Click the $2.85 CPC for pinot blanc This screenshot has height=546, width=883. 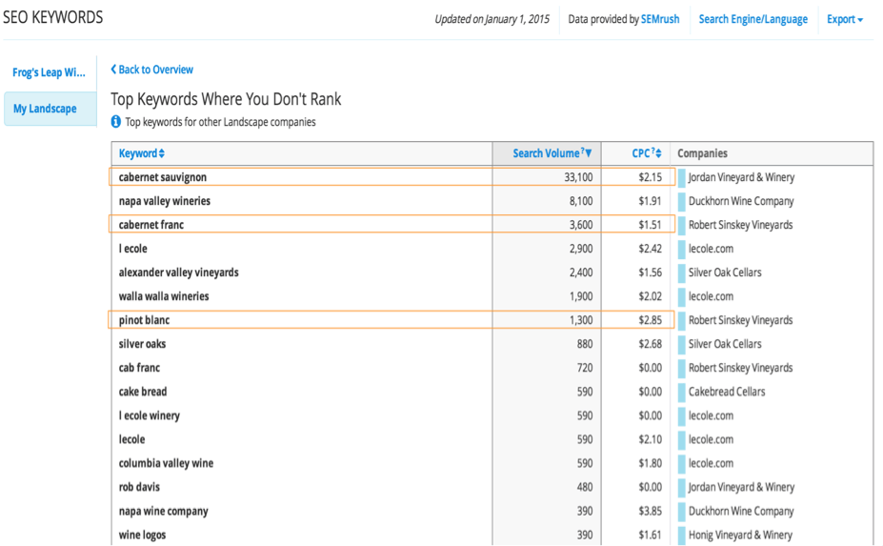click(650, 320)
